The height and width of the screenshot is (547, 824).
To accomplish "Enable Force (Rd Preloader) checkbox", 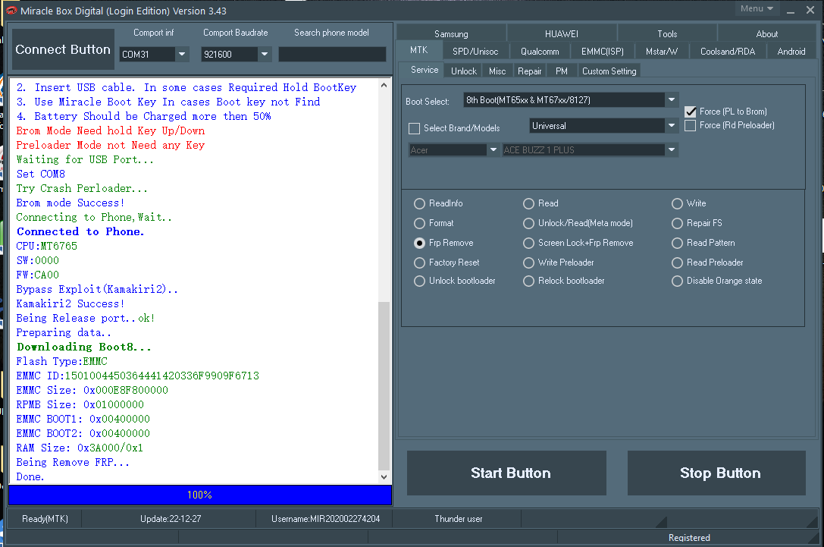I will click(x=691, y=125).
